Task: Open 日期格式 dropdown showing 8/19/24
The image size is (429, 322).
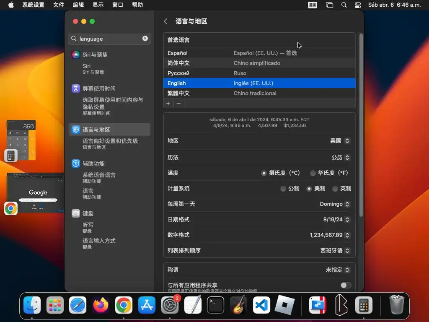Action: click(x=336, y=220)
